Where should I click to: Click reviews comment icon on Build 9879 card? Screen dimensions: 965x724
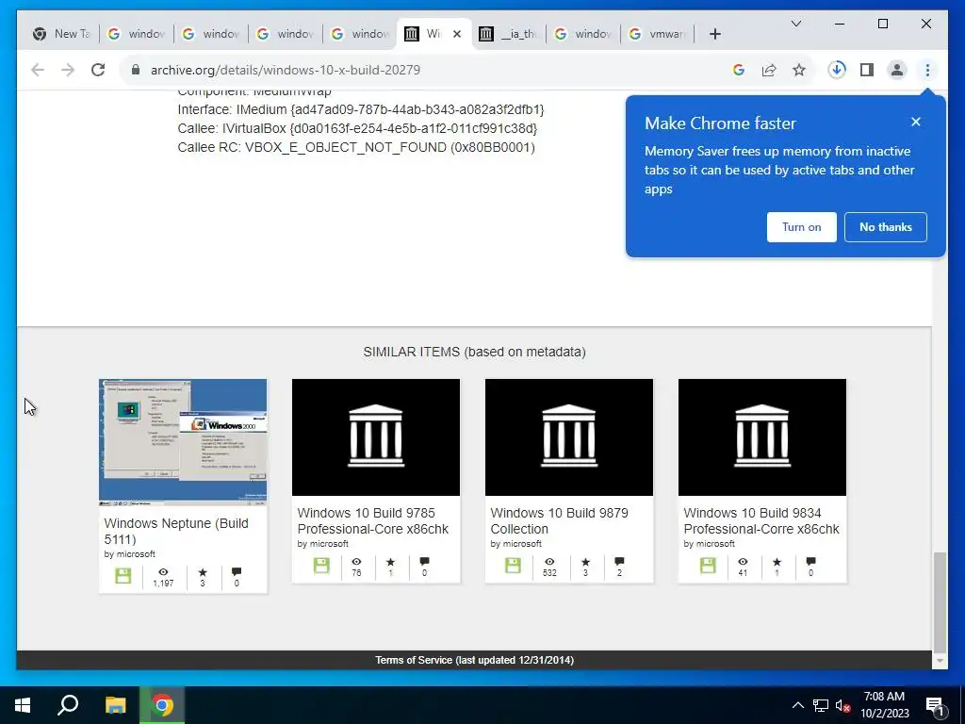coord(619,562)
